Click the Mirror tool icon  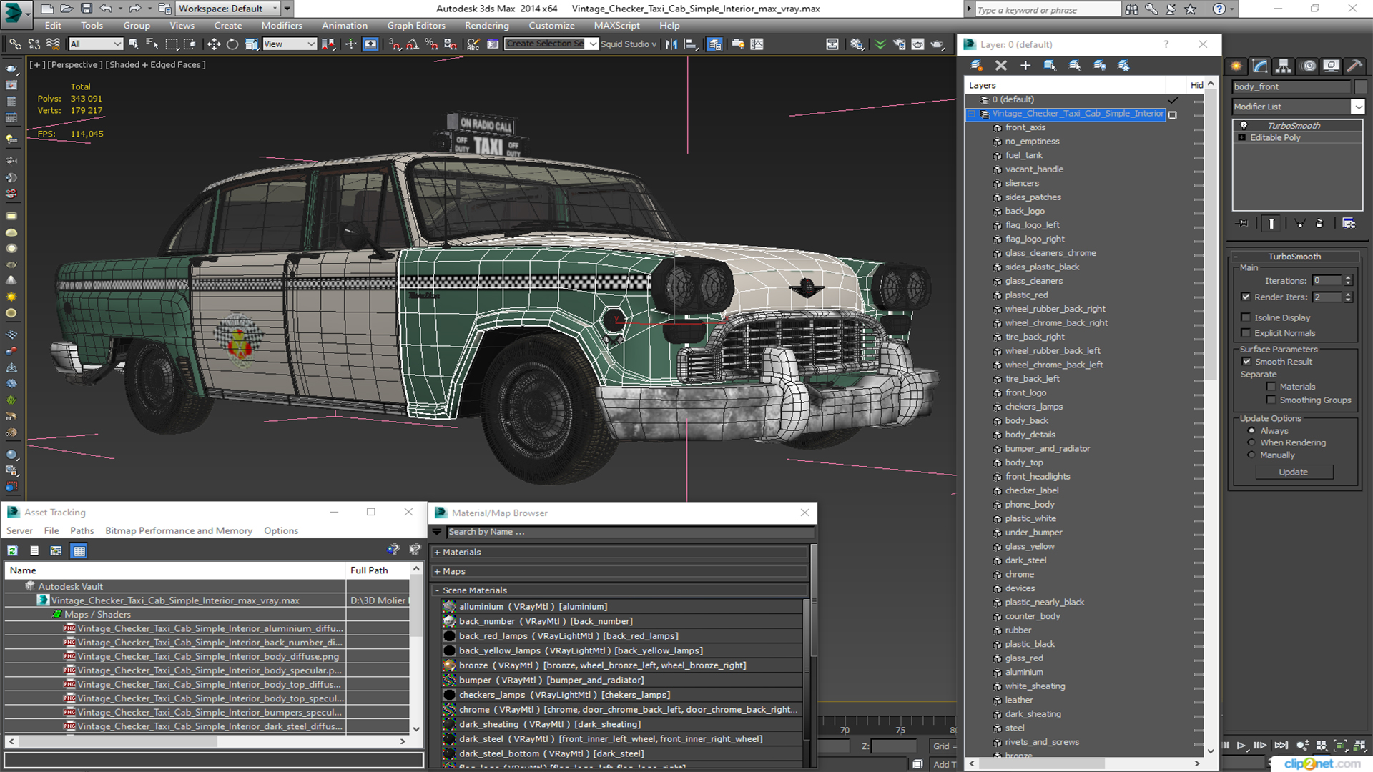coord(671,44)
